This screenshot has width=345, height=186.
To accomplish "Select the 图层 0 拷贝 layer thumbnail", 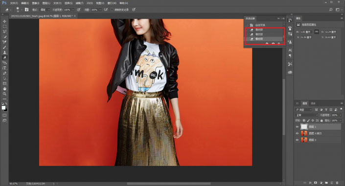I will tap(304, 133).
